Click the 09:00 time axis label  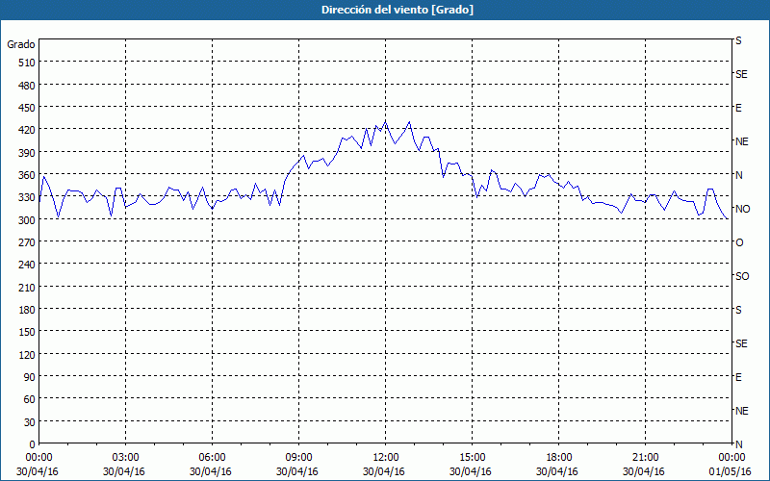(x=299, y=458)
